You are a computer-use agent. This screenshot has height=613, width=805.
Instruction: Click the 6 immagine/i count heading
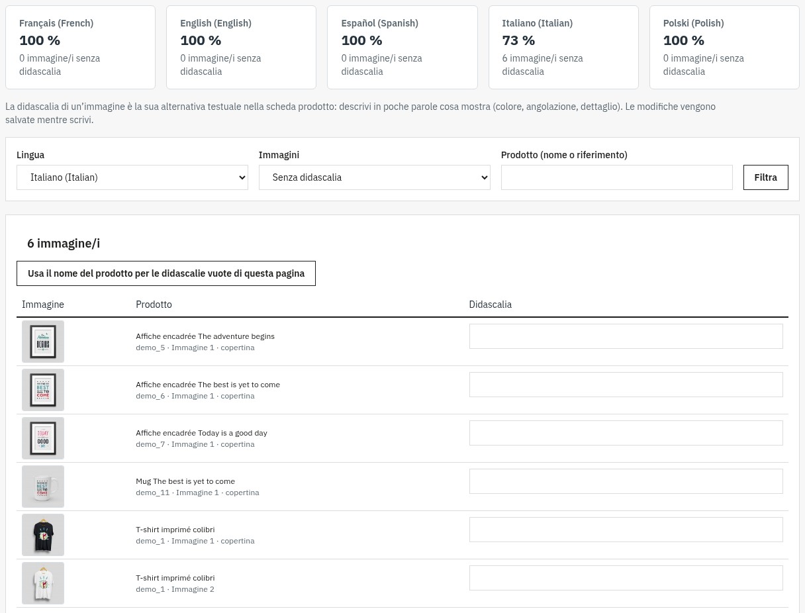pos(64,243)
